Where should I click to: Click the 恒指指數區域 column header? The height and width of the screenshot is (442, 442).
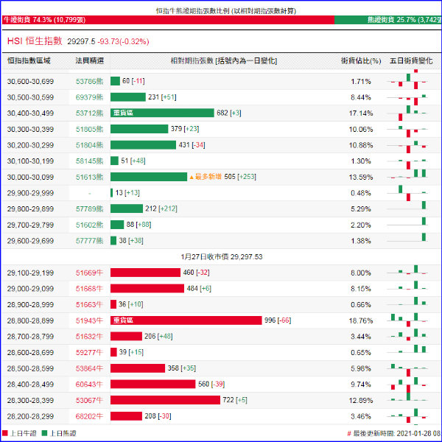pos(29,60)
